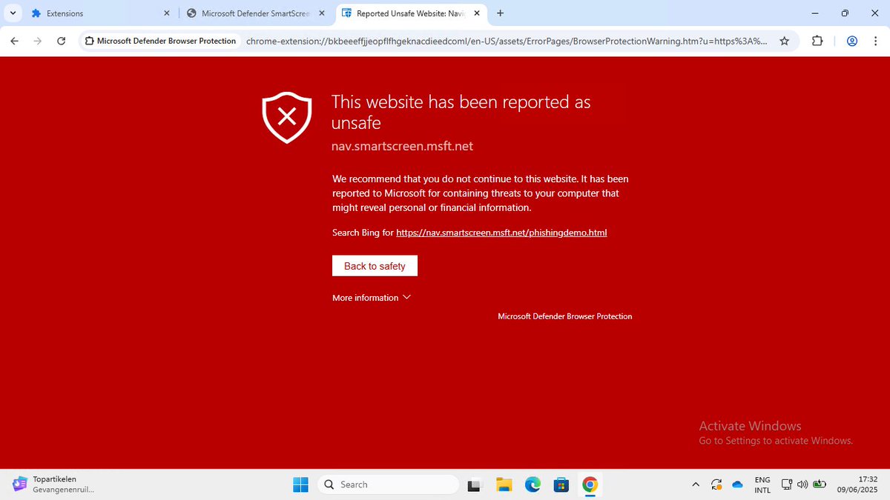Click the taskbar Search box

pos(389,484)
